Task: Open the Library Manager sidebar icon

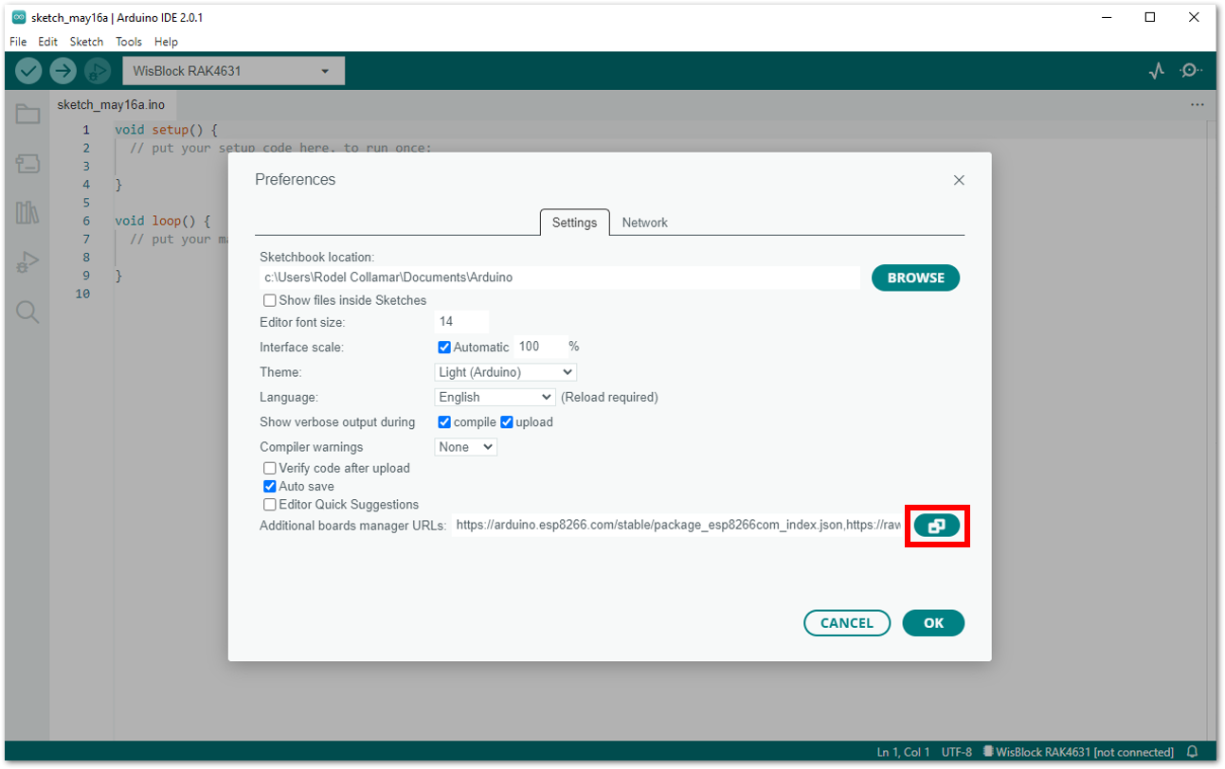Action: click(27, 213)
